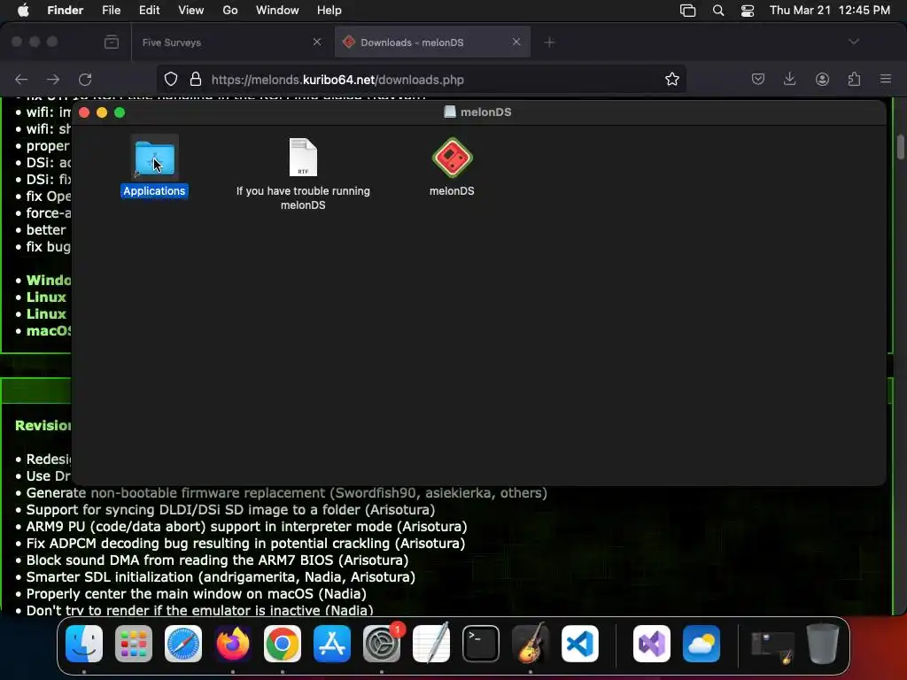Open the Help menu

[329, 11]
